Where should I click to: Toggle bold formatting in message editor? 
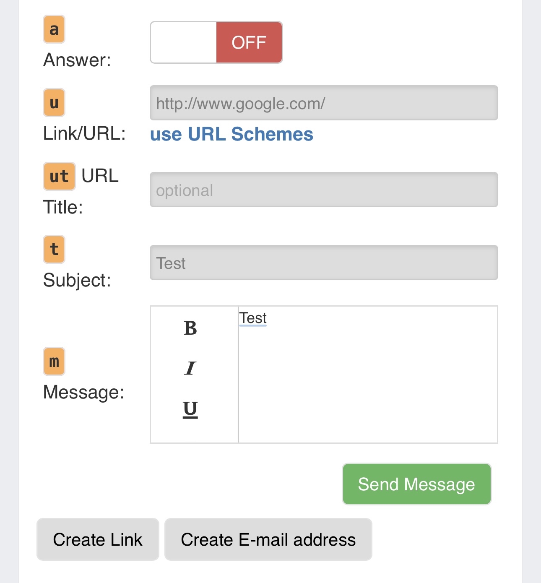190,328
